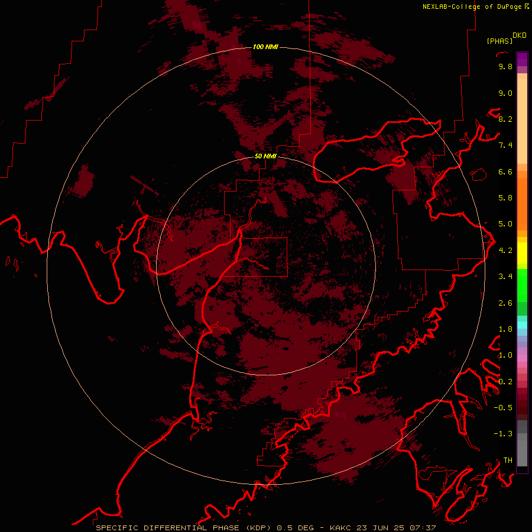Screen dimensions: 532x532
Task: Click the 5.8 scale value
Action: pos(505,198)
